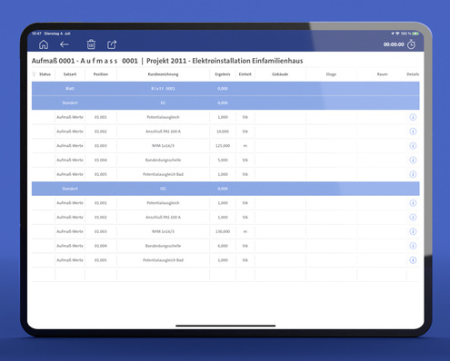Open info icon for OG Banderdungsschelle row
Viewport: 450px width, 361px height.
click(x=413, y=246)
